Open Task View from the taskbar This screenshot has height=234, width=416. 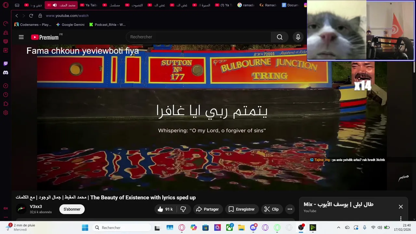click(157, 227)
